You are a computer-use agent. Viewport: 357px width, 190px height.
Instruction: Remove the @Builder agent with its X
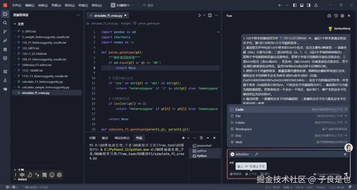[345, 154]
